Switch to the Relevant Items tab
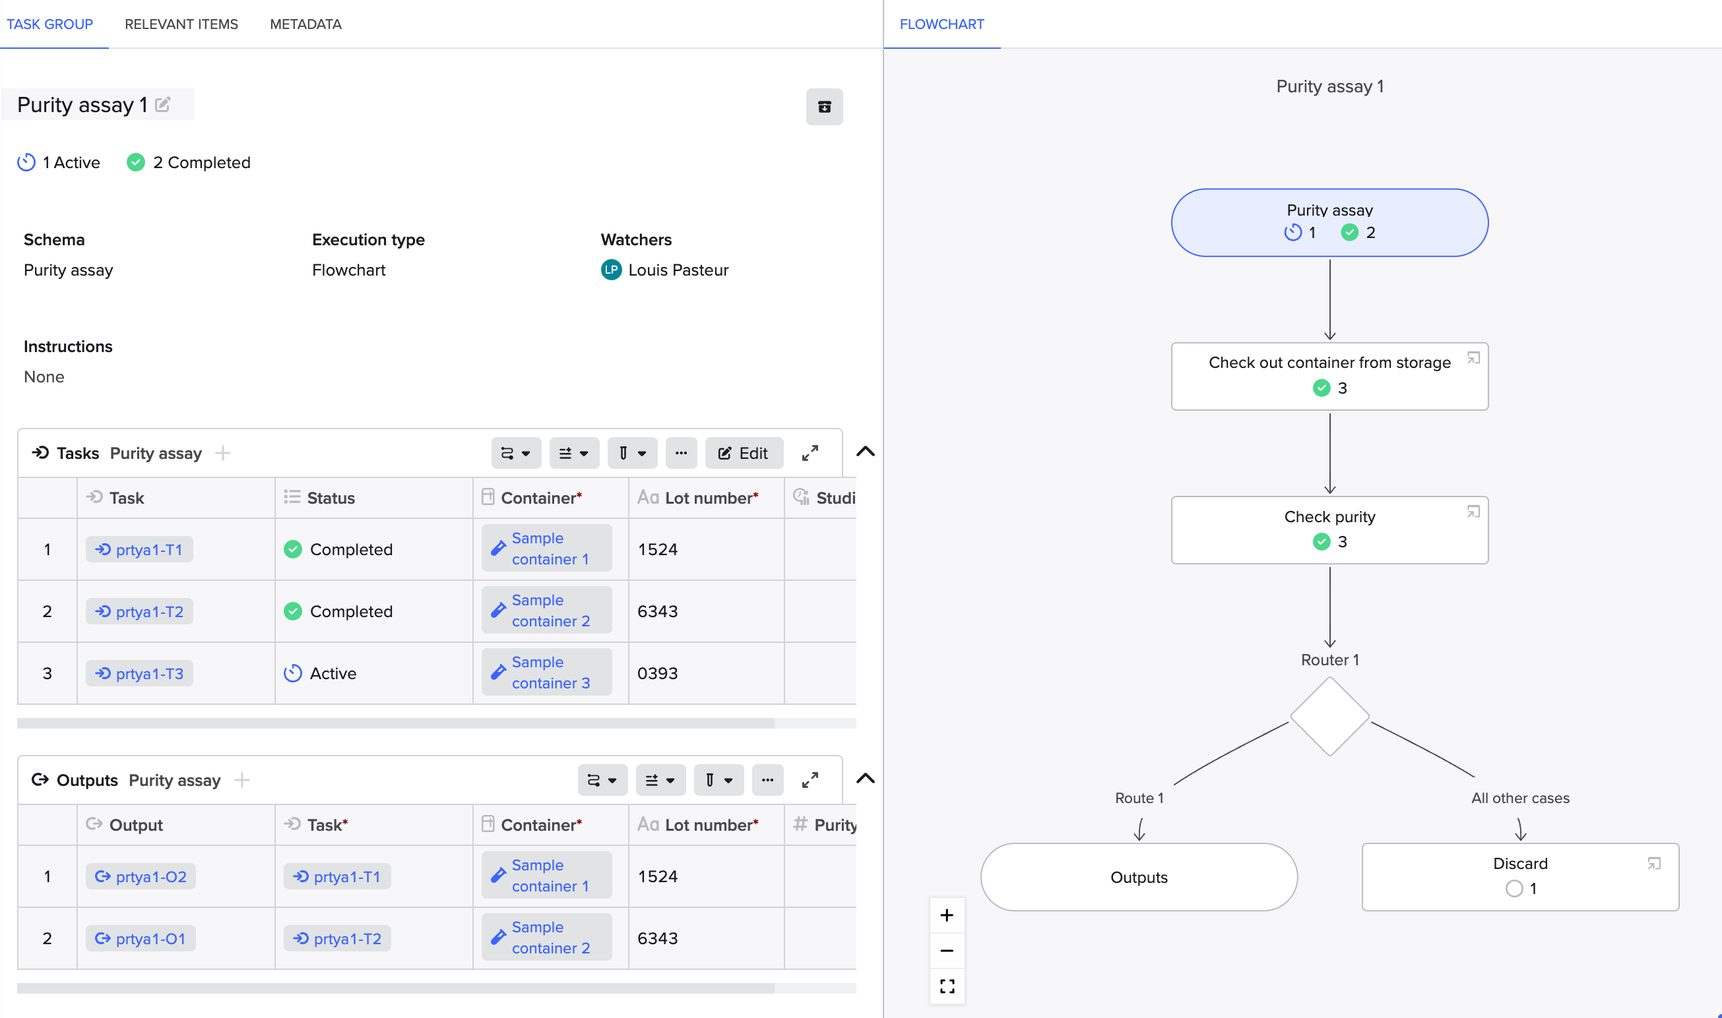 tap(181, 24)
